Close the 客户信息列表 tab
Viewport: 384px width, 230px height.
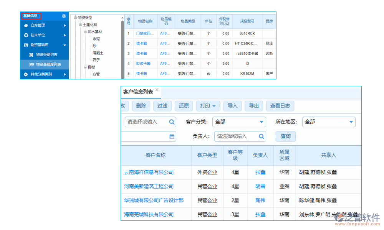click(x=157, y=90)
